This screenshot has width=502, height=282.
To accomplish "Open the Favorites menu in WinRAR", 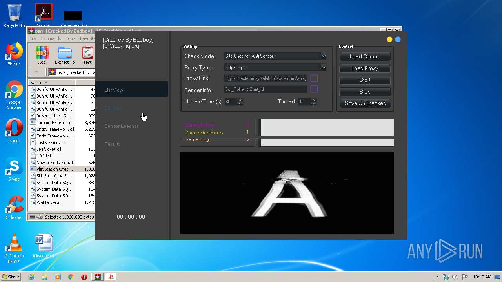I will [87, 38].
